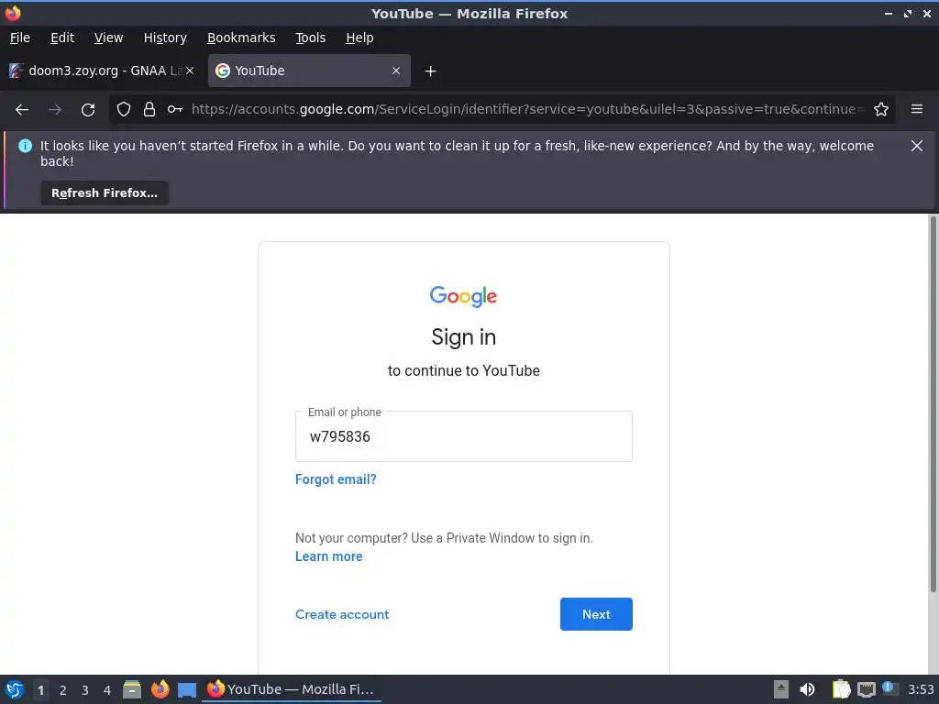Open the Edit menu

click(62, 38)
